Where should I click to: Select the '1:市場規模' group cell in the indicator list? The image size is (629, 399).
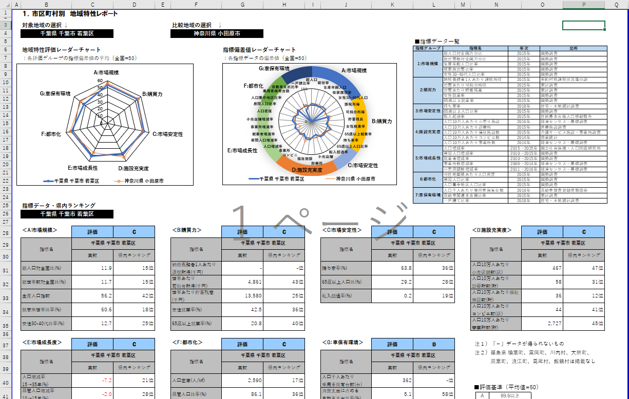coord(428,64)
